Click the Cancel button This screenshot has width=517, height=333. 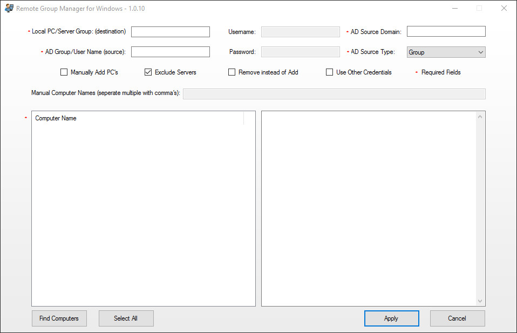[x=457, y=318]
